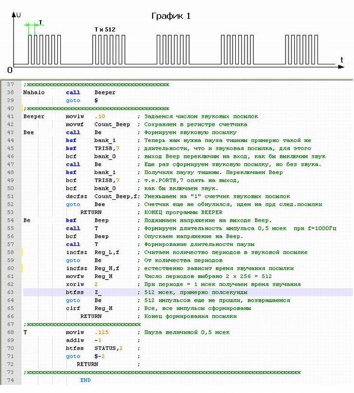Click the "Beeper" label on line 41
354x393 pixels.
tap(34, 116)
